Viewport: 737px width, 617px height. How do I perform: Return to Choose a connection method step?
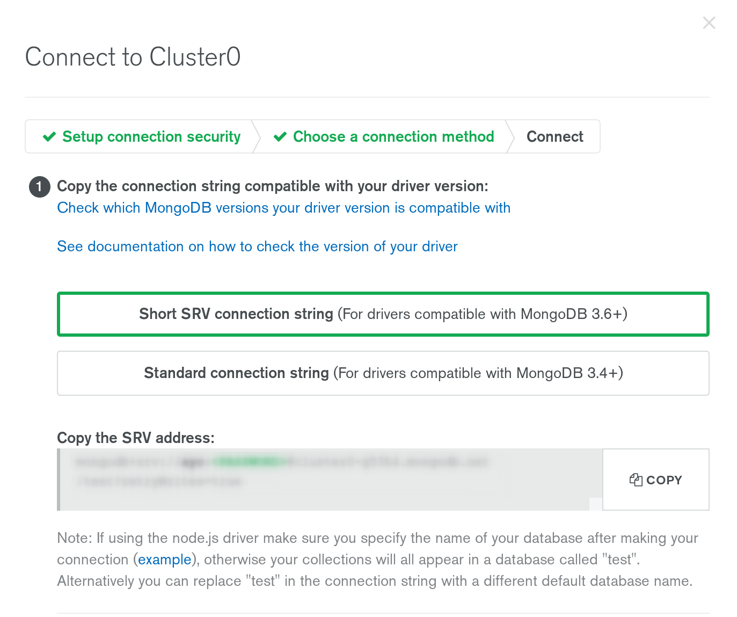tap(393, 137)
